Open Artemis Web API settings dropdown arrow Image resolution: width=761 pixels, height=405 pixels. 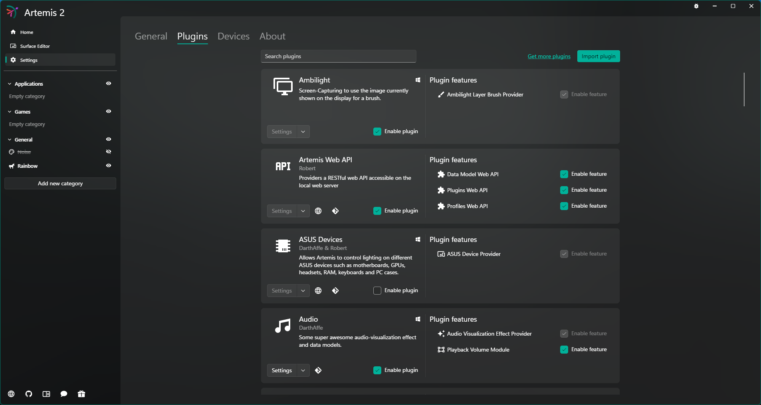(303, 211)
